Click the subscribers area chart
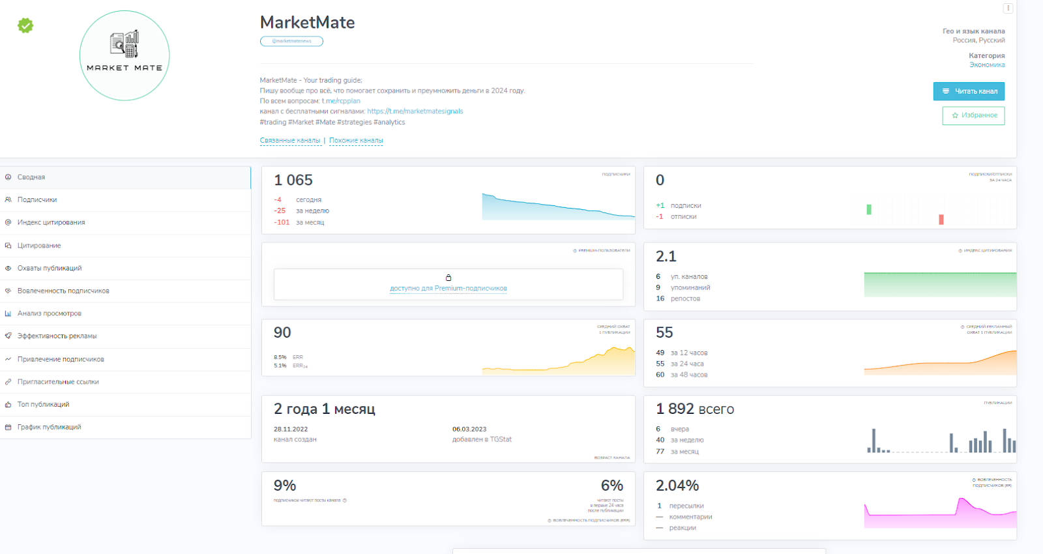Screen dimensions: 1043x554 click(559, 207)
